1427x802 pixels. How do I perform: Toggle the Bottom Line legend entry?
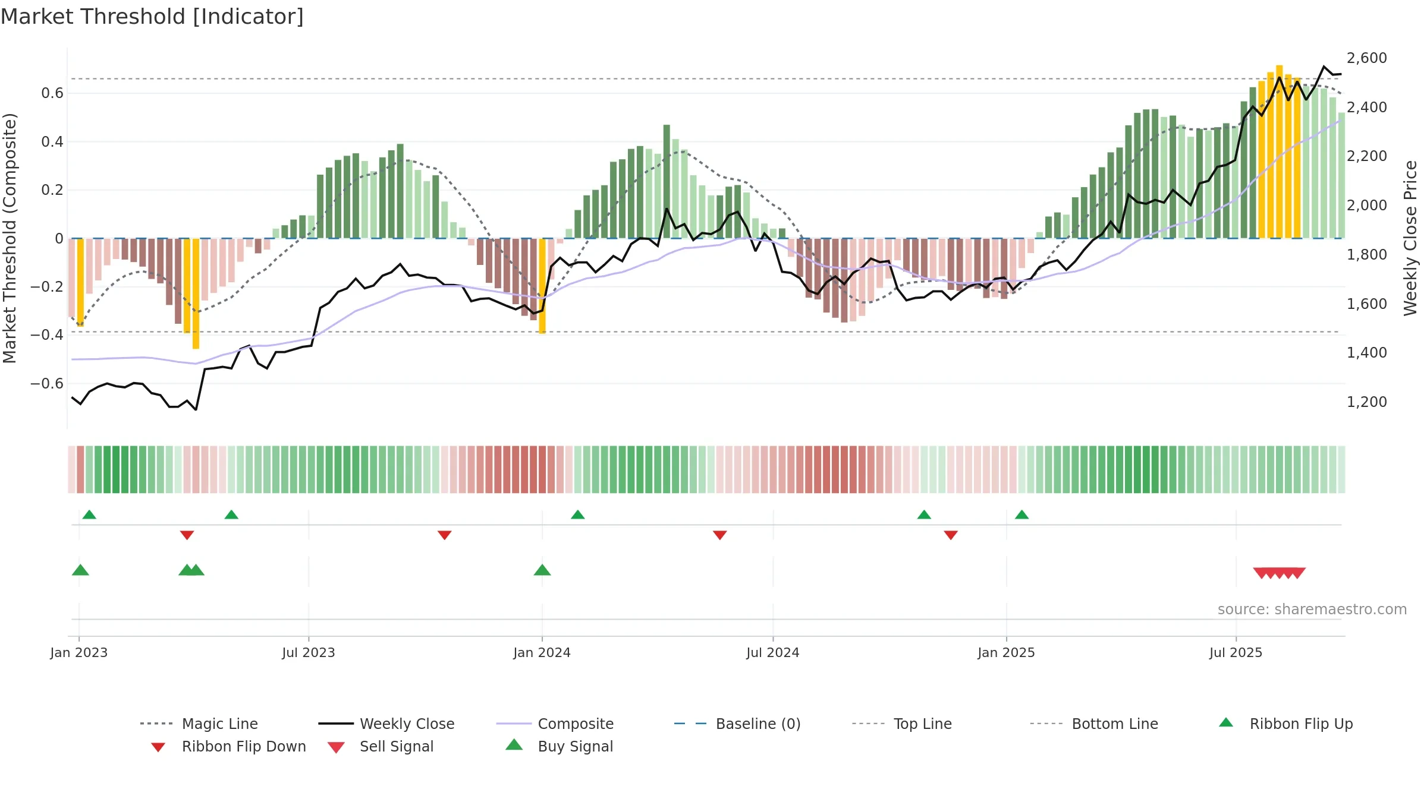click(x=1094, y=724)
